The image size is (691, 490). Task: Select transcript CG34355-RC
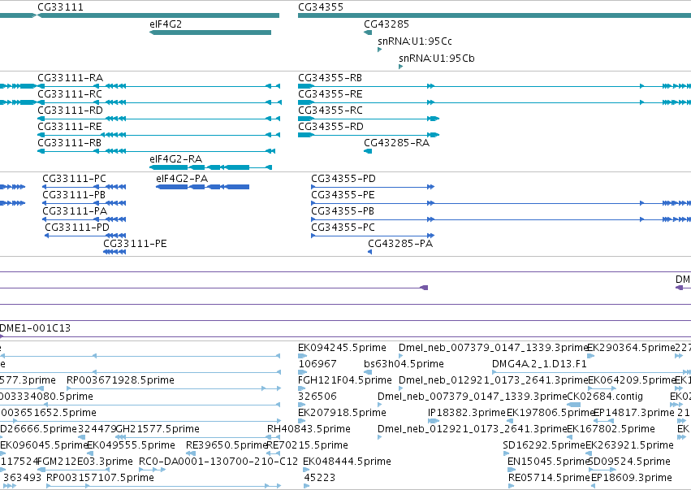pos(369,119)
